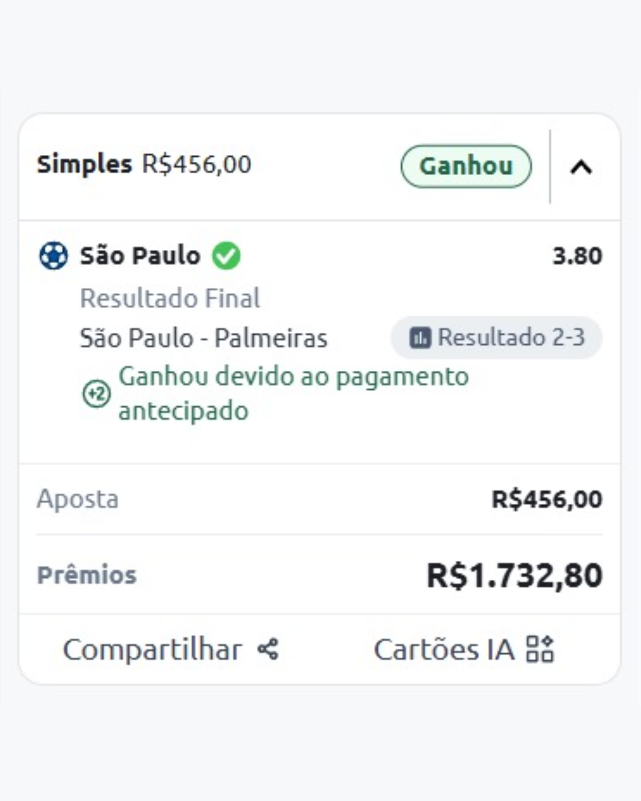641x801 pixels.
Task: Click the chart icon in Resultado 2-3 chip
Action: click(420, 337)
